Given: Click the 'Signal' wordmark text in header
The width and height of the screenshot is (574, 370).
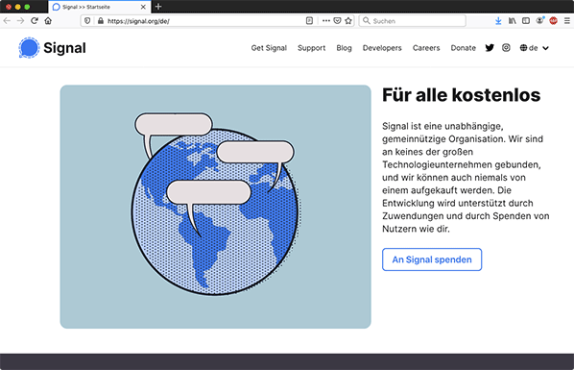Looking at the screenshot, I should (65, 48).
